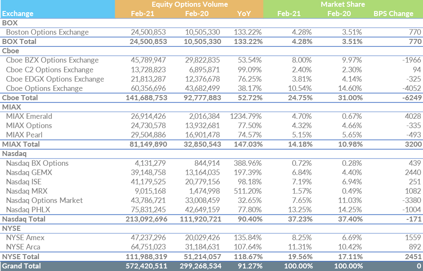Image resolution: width=423 pixels, height=271 pixels.
Task: Click the 81,149,890 MIAX total volume
Action: [148, 144]
